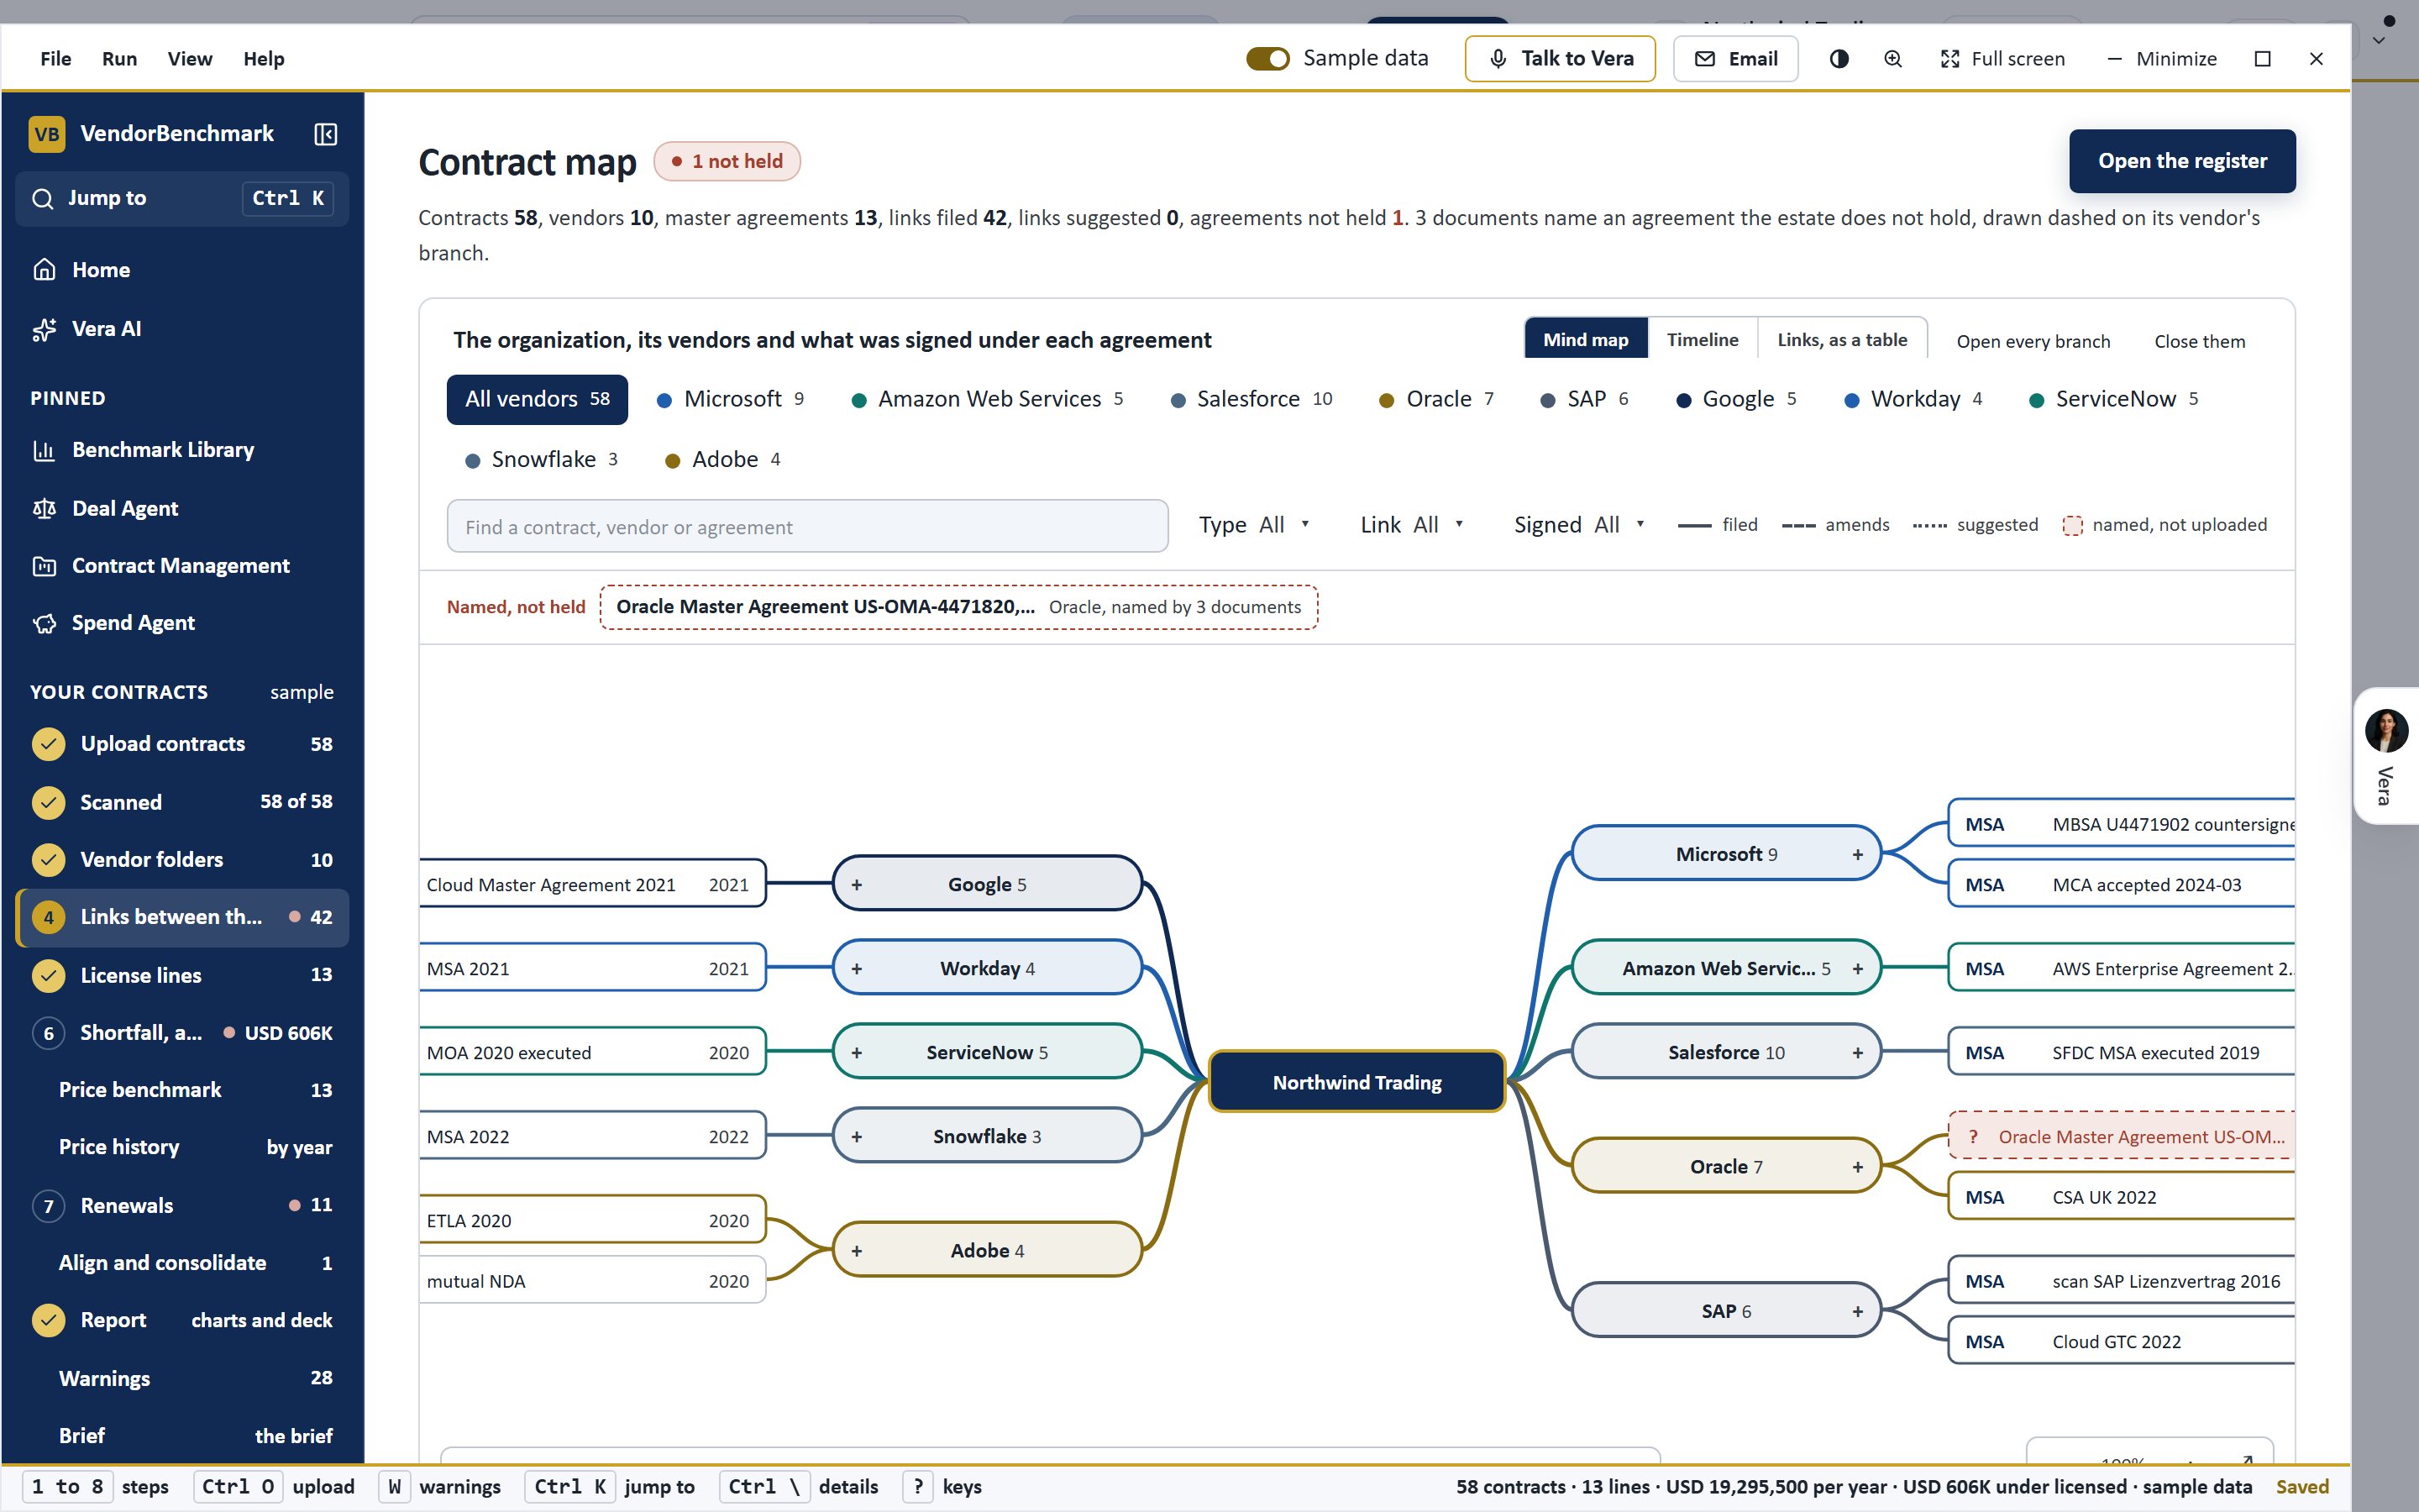Enter Full screen mode
The width and height of the screenshot is (2419, 1512).
[x=2002, y=59]
